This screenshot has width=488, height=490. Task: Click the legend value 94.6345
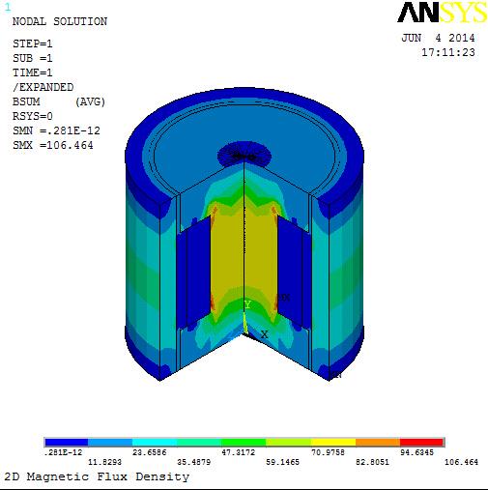[416, 452]
